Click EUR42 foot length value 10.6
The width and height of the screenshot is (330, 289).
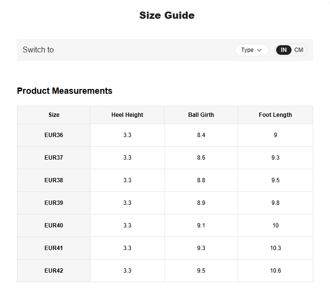click(x=276, y=271)
